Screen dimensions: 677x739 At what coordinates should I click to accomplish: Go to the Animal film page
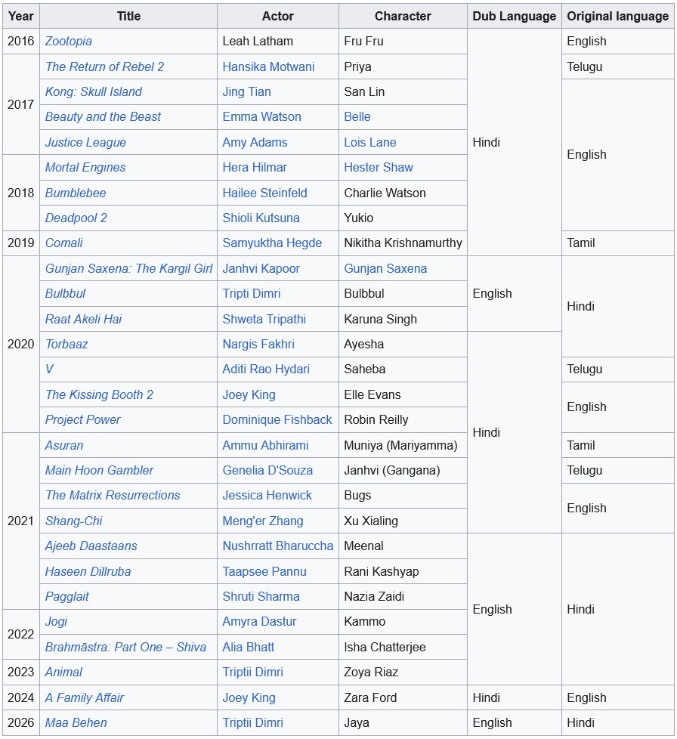(63, 672)
